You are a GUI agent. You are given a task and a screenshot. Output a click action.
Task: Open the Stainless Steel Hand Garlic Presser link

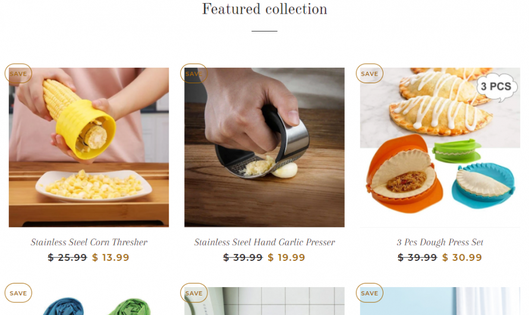264,242
